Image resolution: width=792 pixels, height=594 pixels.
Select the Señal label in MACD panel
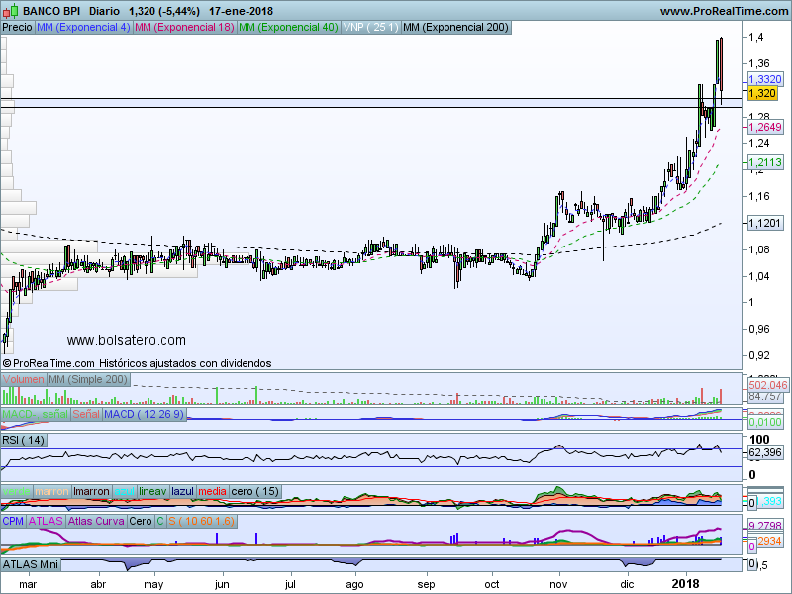pos(85,412)
